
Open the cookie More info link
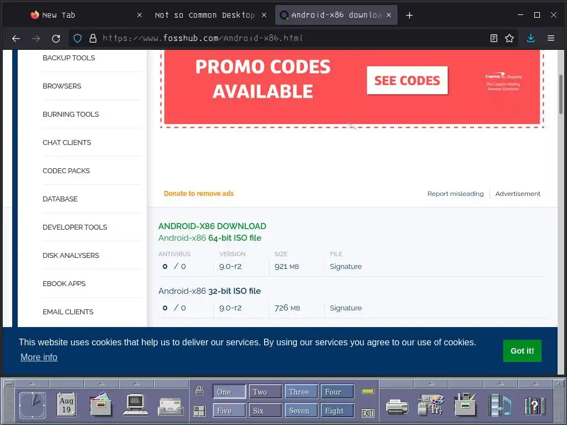[x=39, y=357]
